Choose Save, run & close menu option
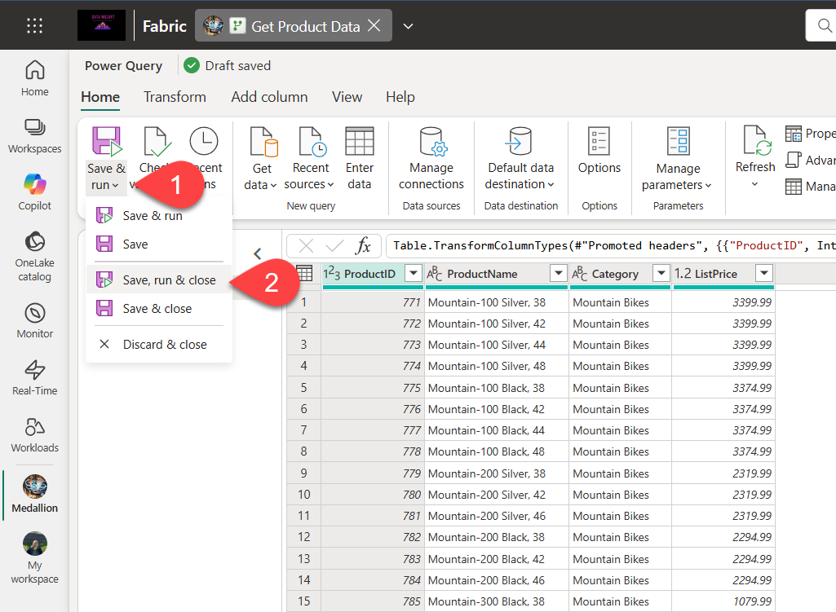This screenshot has height=612, width=836. pyautogui.click(x=169, y=280)
